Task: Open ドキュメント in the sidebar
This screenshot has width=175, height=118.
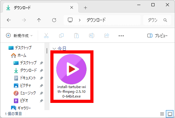Action: pyautogui.click(x=25, y=78)
